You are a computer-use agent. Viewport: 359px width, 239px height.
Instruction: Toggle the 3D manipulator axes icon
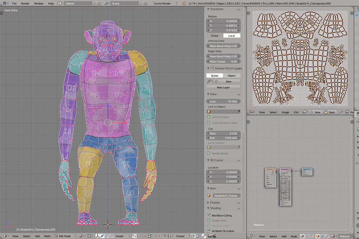click(98, 236)
